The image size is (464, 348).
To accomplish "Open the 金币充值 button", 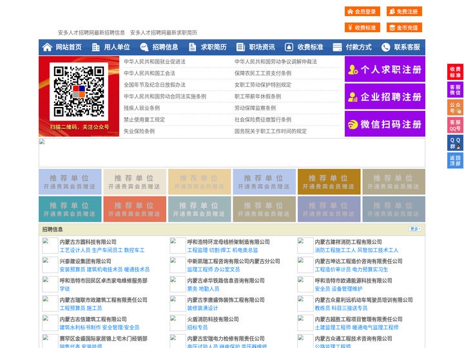I will (404, 28).
